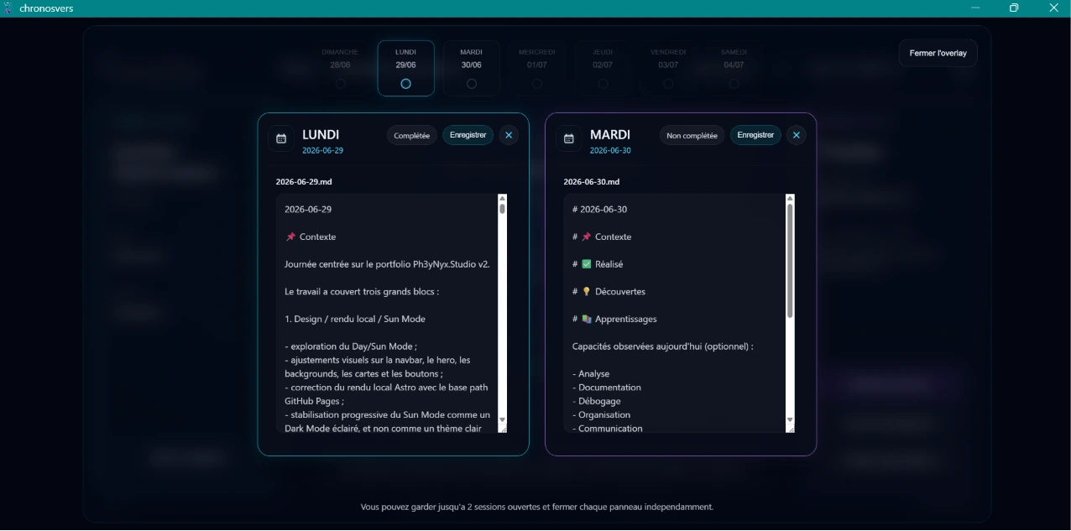Click the calendar icon in the MARDI panel
The image size is (1071, 531).
click(569, 138)
